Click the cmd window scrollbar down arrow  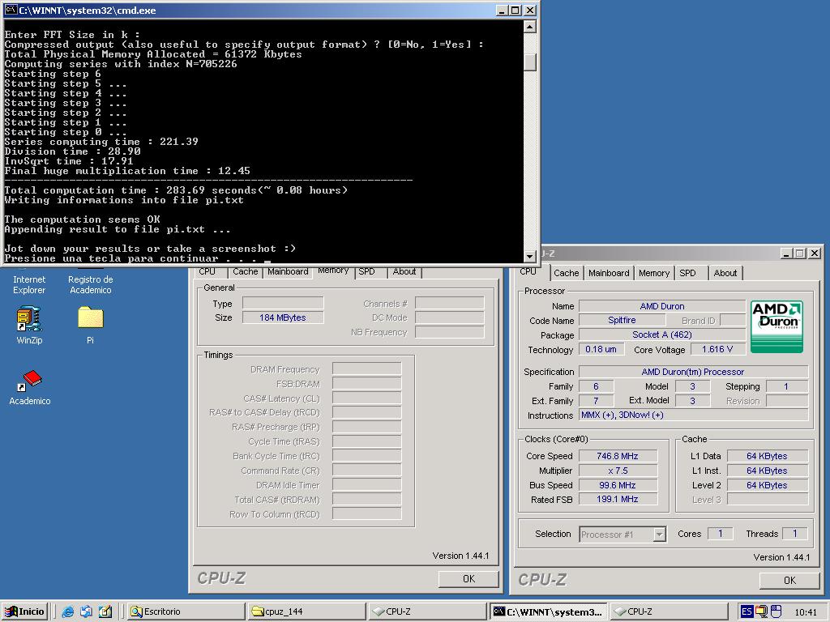tap(530, 256)
